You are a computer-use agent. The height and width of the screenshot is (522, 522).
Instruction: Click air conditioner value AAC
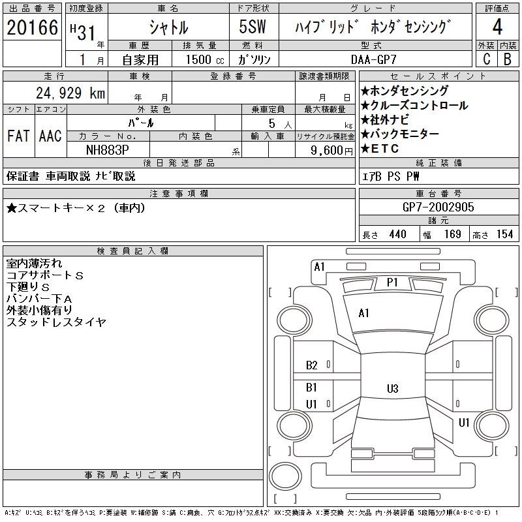click(x=50, y=136)
